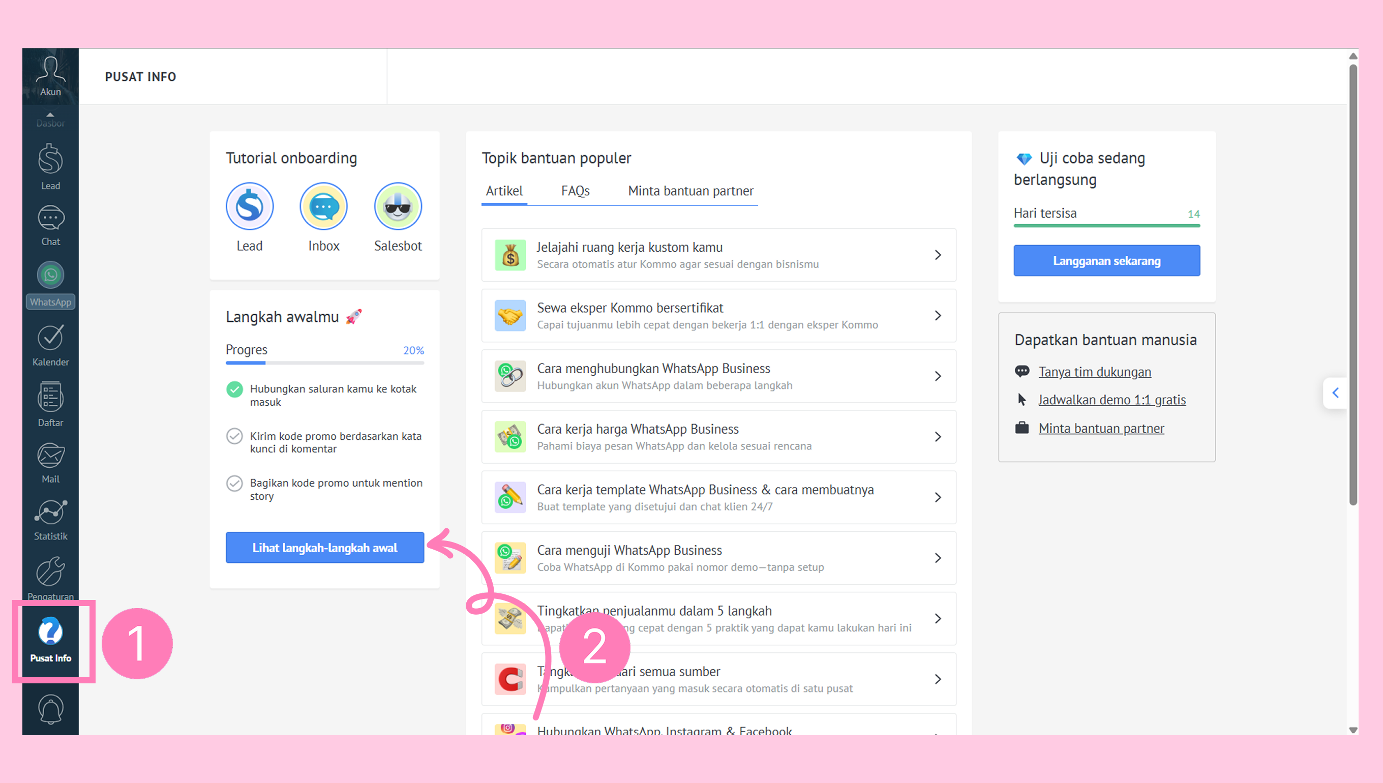Click the diamond trial icon
The width and height of the screenshot is (1383, 783).
tap(1024, 159)
